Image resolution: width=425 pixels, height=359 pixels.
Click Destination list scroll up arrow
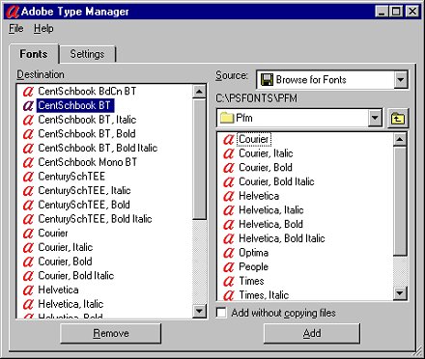(x=199, y=92)
